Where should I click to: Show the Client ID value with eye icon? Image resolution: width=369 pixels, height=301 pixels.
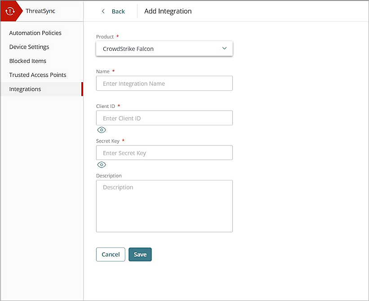click(x=102, y=130)
